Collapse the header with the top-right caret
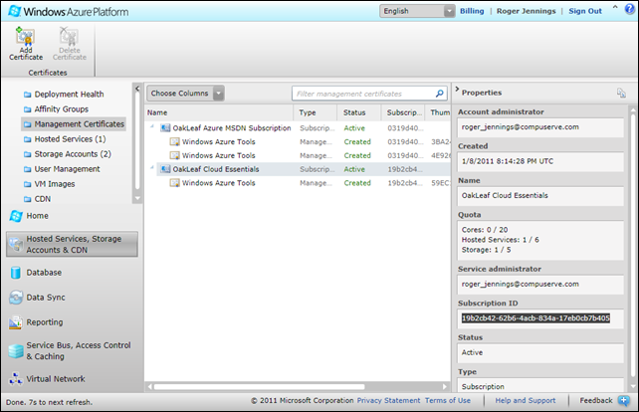 point(615,7)
